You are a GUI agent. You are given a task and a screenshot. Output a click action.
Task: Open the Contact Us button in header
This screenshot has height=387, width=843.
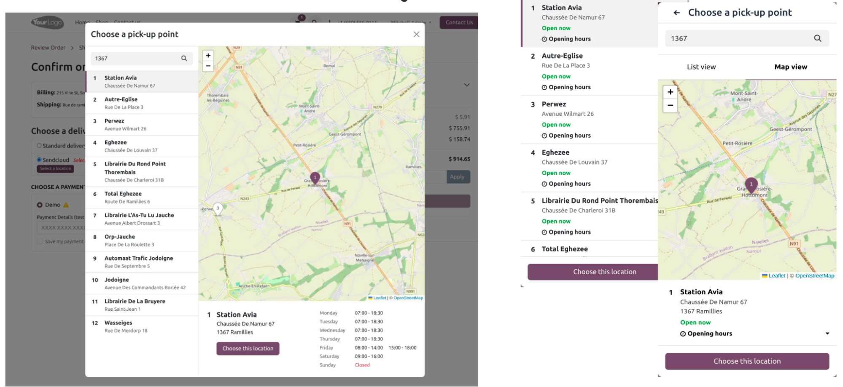click(459, 23)
